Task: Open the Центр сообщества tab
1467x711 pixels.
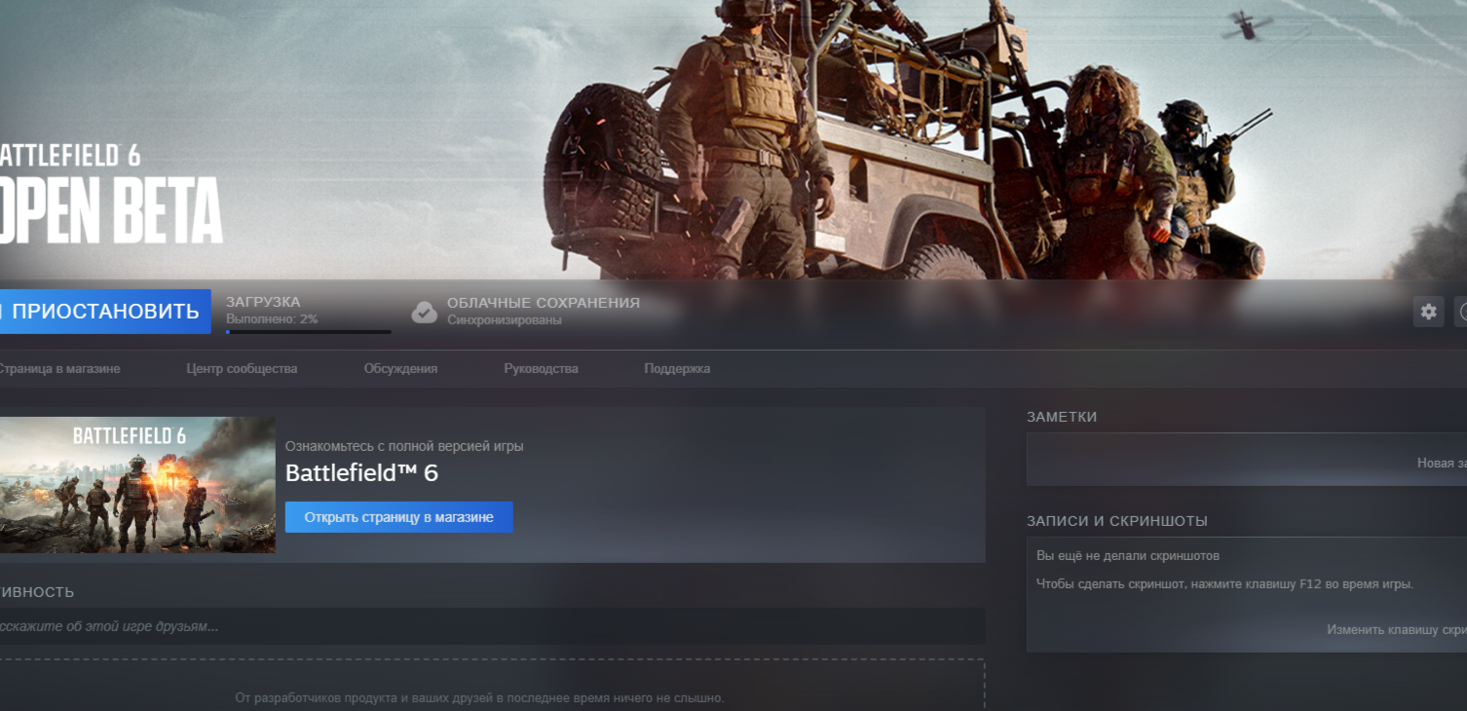Action: [x=242, y=369]
